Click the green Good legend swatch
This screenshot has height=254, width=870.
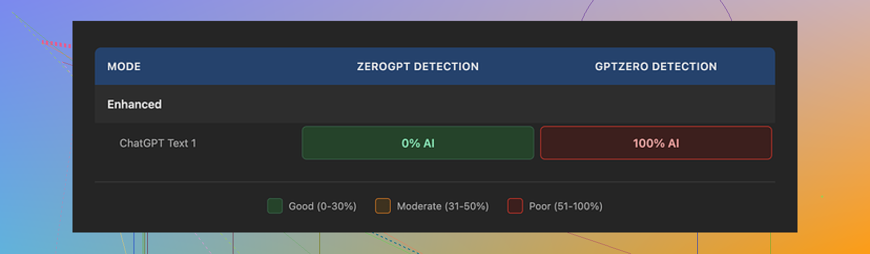275,206
